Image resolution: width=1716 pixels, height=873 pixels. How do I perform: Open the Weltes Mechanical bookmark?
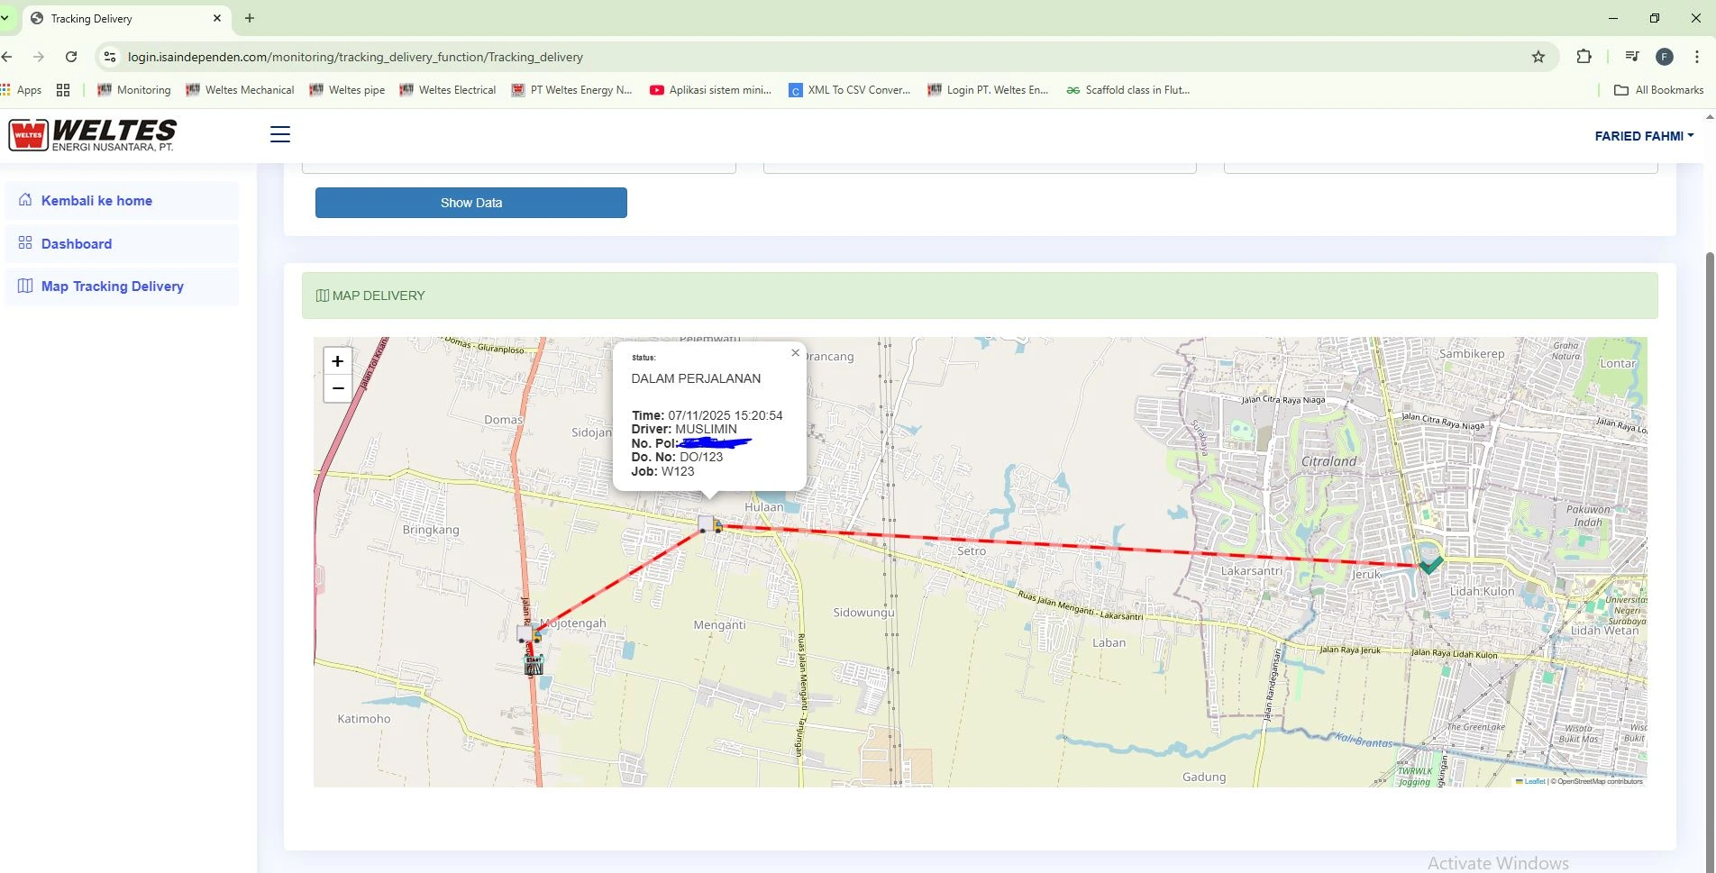240,90
